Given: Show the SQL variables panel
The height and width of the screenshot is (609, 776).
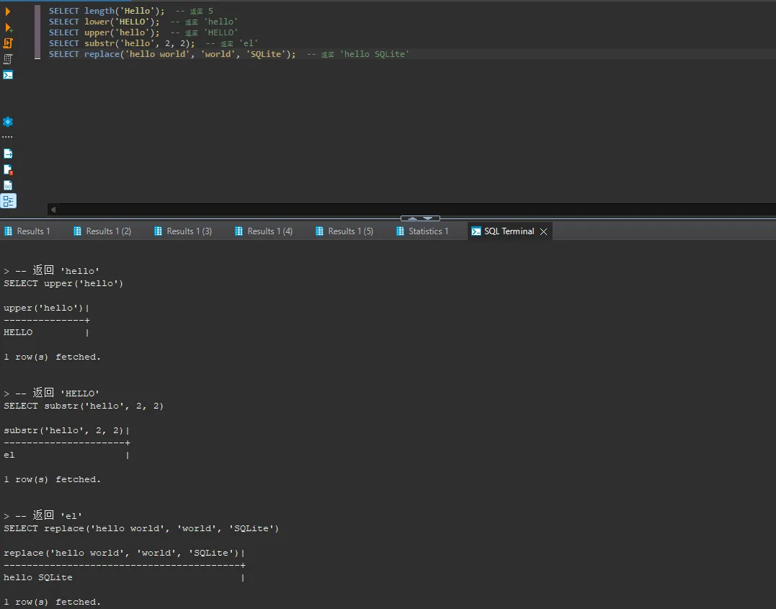Looking at the screenshot, I should (8, 185).
